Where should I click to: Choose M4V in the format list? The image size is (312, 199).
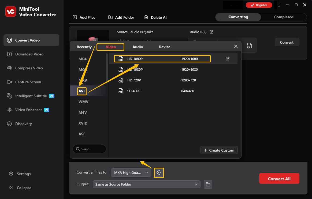tap(83, 112)
